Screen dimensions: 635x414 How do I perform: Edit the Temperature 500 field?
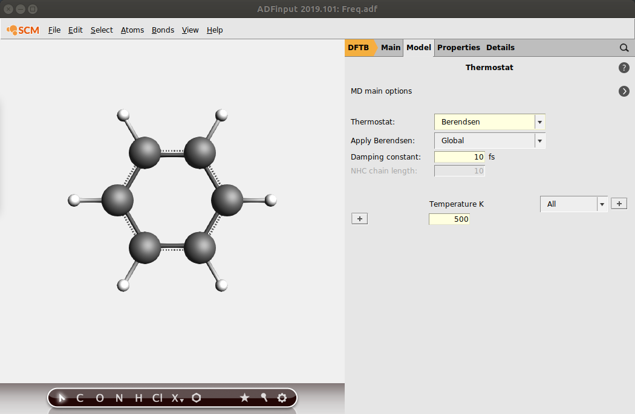(449, 219)
